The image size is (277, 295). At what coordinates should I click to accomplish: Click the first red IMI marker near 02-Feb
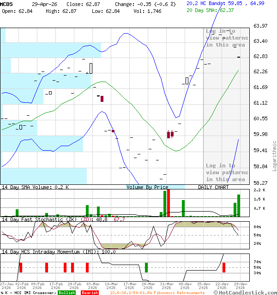point(20,267)
